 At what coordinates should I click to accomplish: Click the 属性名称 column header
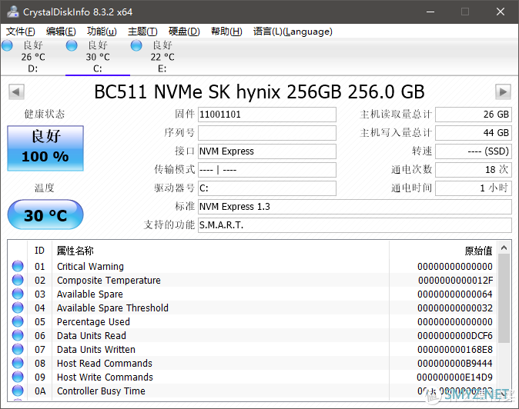pyautogui.click(x=220, y=251)
